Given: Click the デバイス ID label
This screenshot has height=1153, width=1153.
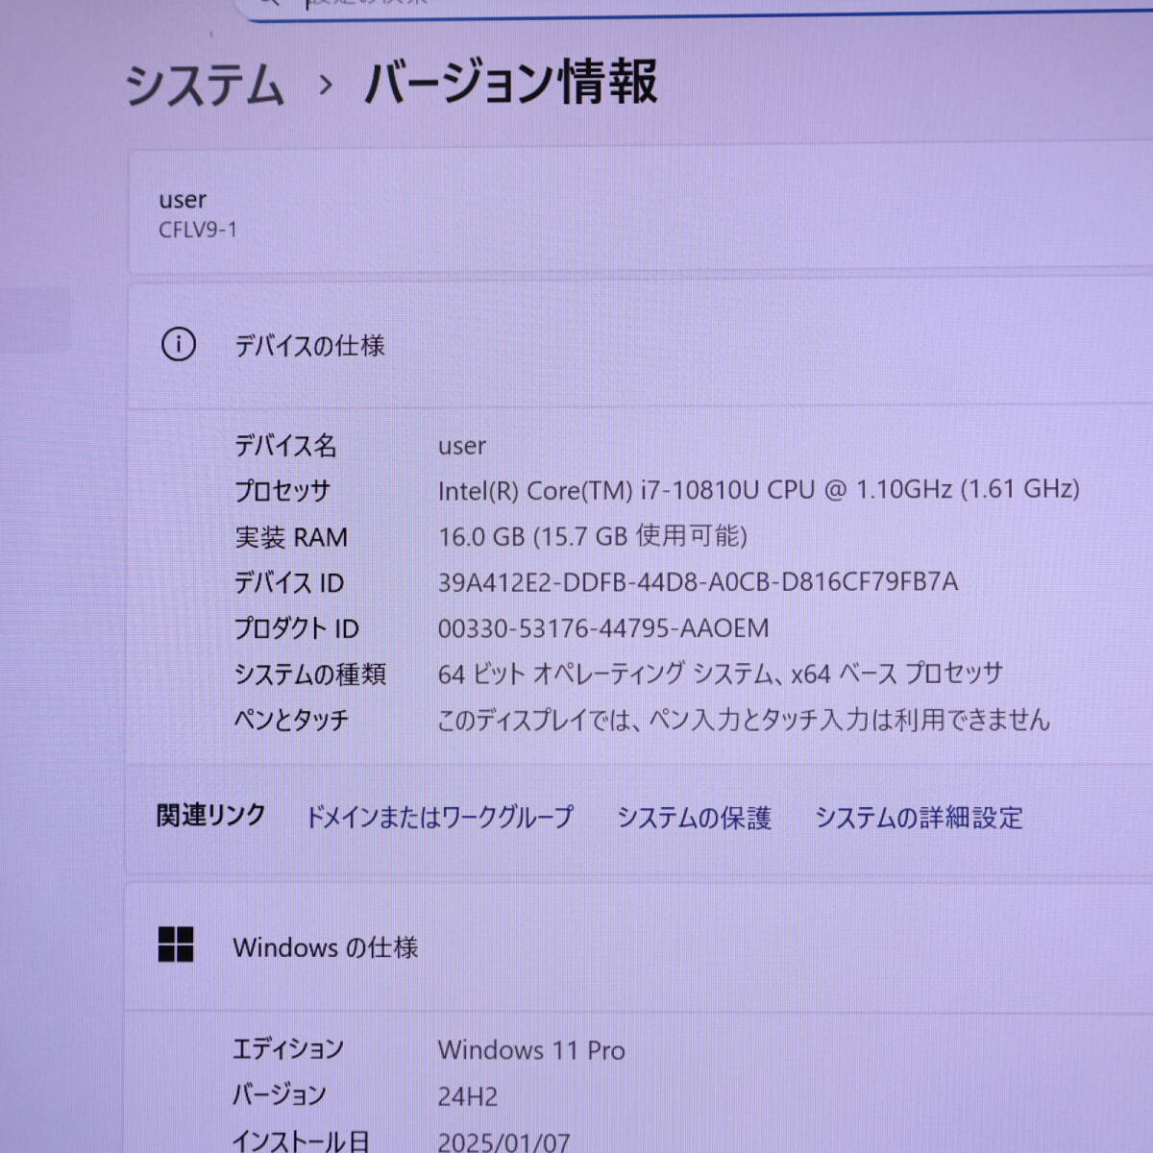Looking at the screenshot, I should coord(289,583).
